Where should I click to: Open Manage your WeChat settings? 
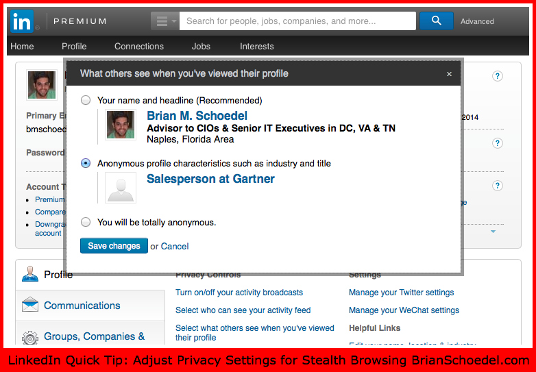[404, 310]
